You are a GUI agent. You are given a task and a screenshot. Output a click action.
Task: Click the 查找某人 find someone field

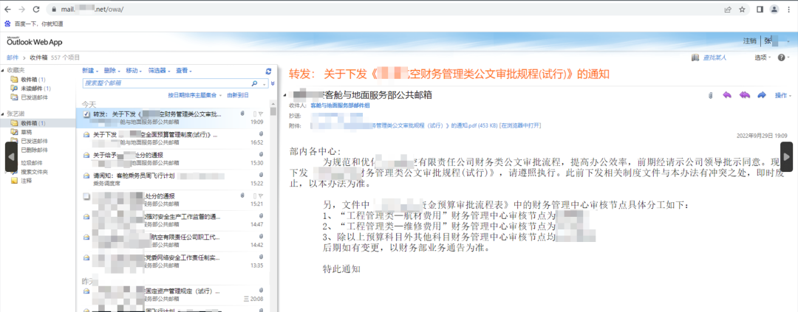pyautogui.click(x=715, y=58)
